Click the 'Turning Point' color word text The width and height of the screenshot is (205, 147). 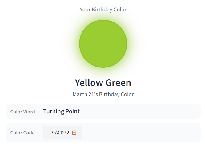click(62, 112)
